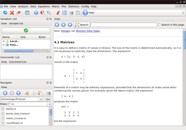Open View menu in Navigator panel
Screen dimensions: 186x130
pyautogui.click(x=4, y=87)
